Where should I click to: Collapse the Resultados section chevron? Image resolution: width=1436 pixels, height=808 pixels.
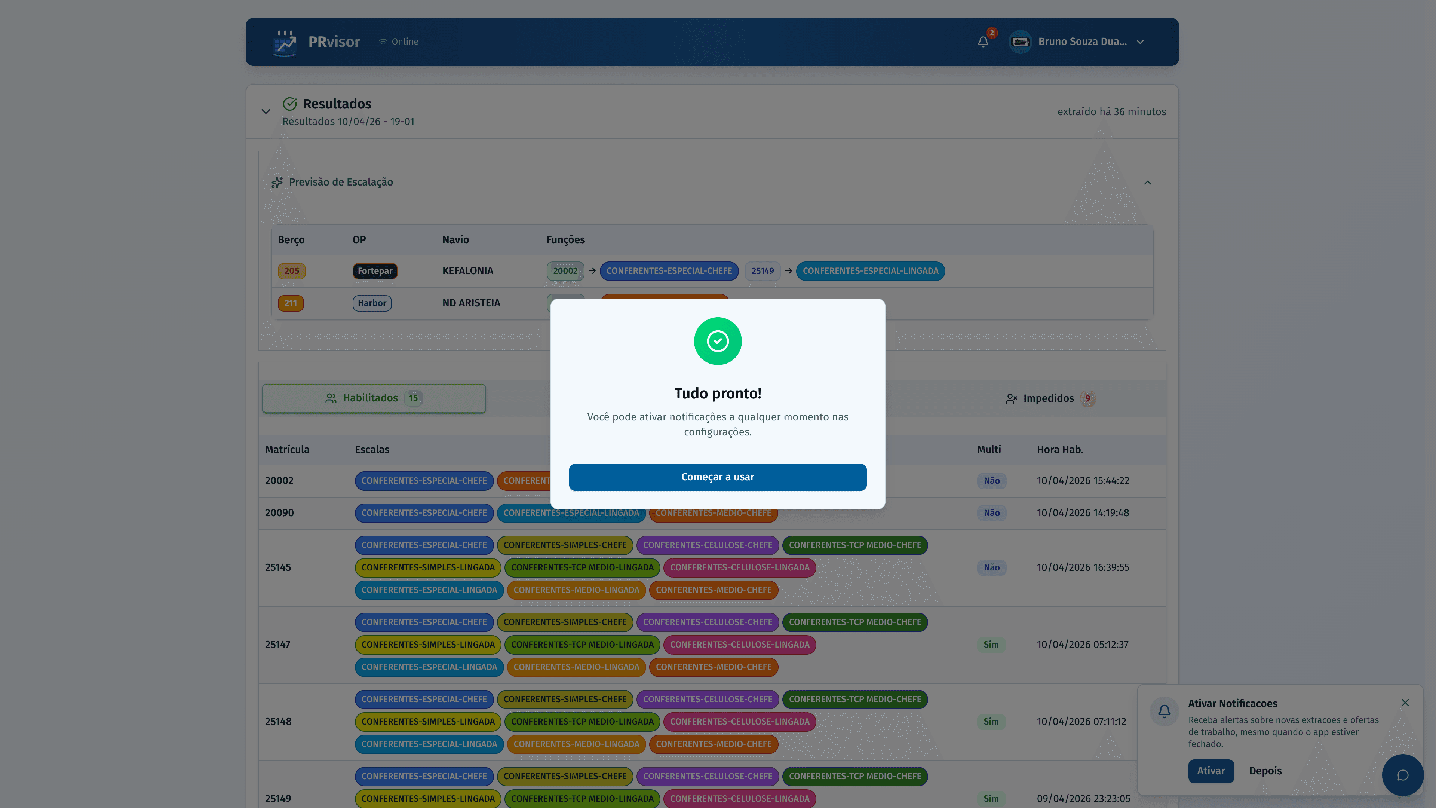(266, 111)
